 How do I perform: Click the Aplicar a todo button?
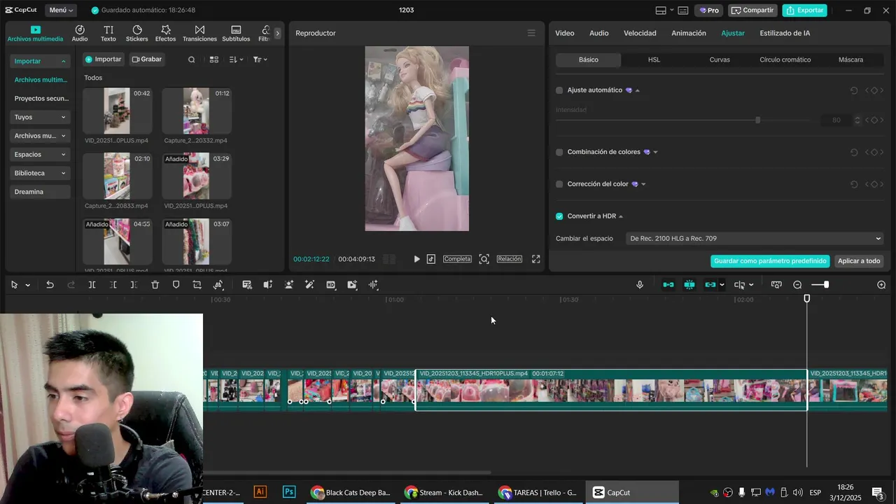click(x=859, y=261)
